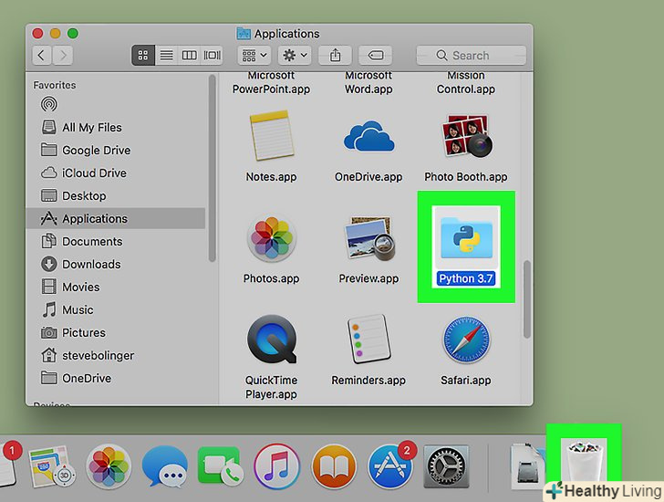The width and height of the screenshot is (664, 502).
Task: Open the Notes.app icon
Action: pyautogui.click(x=272, y=136)
